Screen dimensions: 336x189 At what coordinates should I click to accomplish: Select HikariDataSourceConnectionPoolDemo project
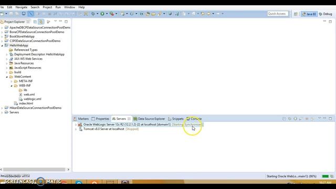pyautogui.click(x=35, y=108)
